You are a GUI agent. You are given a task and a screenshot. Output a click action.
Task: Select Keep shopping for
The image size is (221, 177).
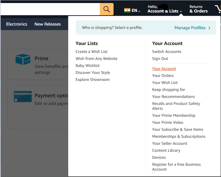pyautogui.click(x=168, y=90)
